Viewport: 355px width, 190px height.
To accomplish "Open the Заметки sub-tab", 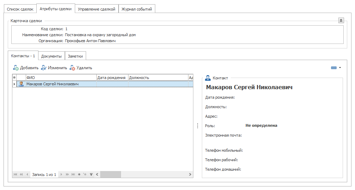I will point(76,56).
